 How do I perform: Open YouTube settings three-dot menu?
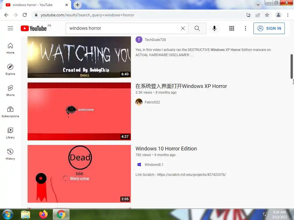[x=245, y=28]
